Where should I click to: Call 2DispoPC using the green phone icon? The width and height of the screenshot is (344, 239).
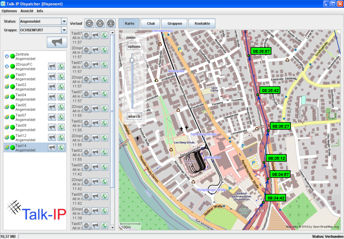coord(61,67)
